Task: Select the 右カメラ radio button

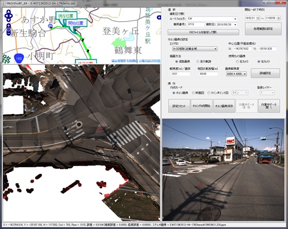Action: click(x=259, y=61)
